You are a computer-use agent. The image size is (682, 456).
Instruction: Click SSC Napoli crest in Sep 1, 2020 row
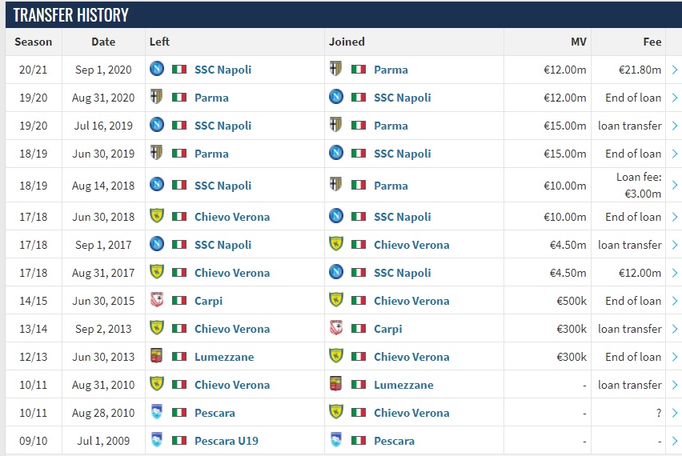tap(157, 69)
